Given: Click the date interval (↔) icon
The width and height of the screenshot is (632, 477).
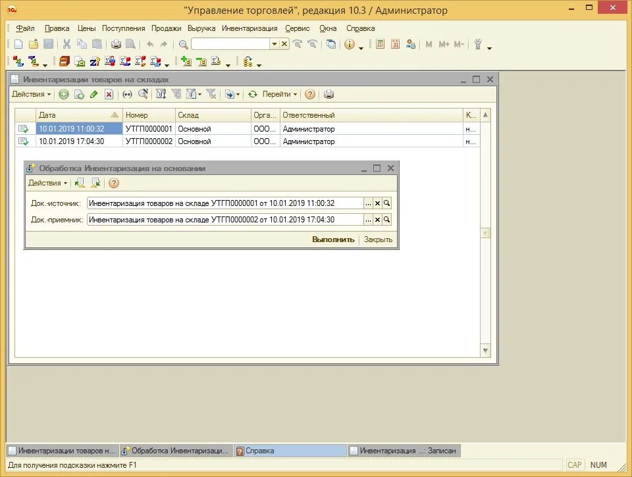Looking at the screenshot, I should (x=127, y=94).
